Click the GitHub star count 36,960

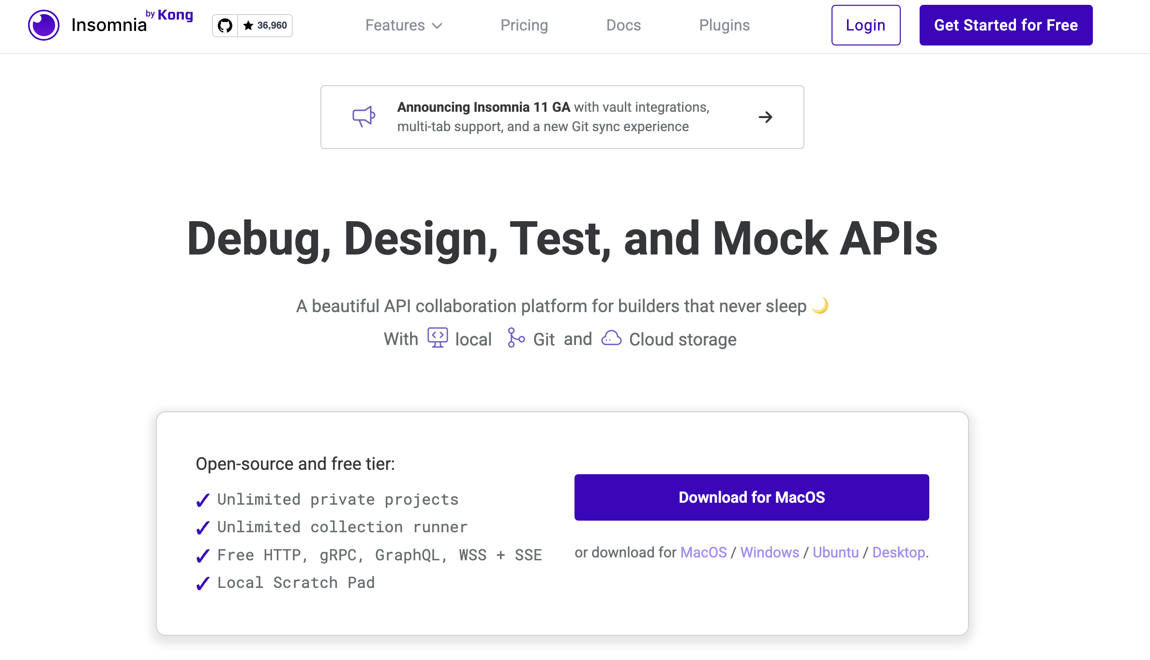point(265,26)
